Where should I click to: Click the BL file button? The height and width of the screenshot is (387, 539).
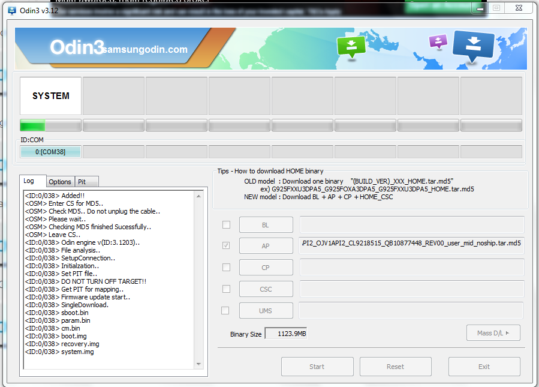[266, 225]
